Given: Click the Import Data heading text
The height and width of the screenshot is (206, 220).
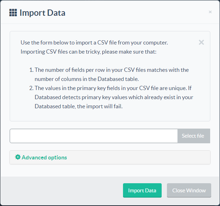Looking at the screenshot, I should [43, 13].
